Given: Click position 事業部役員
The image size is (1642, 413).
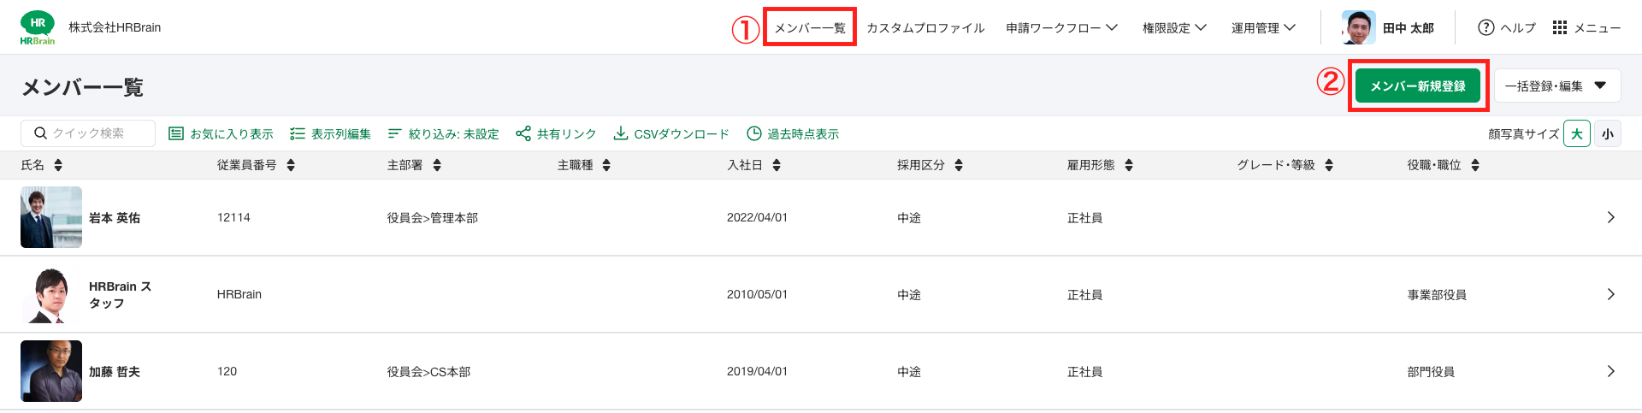Looking at the screenshot, I should click(1437, 295).
